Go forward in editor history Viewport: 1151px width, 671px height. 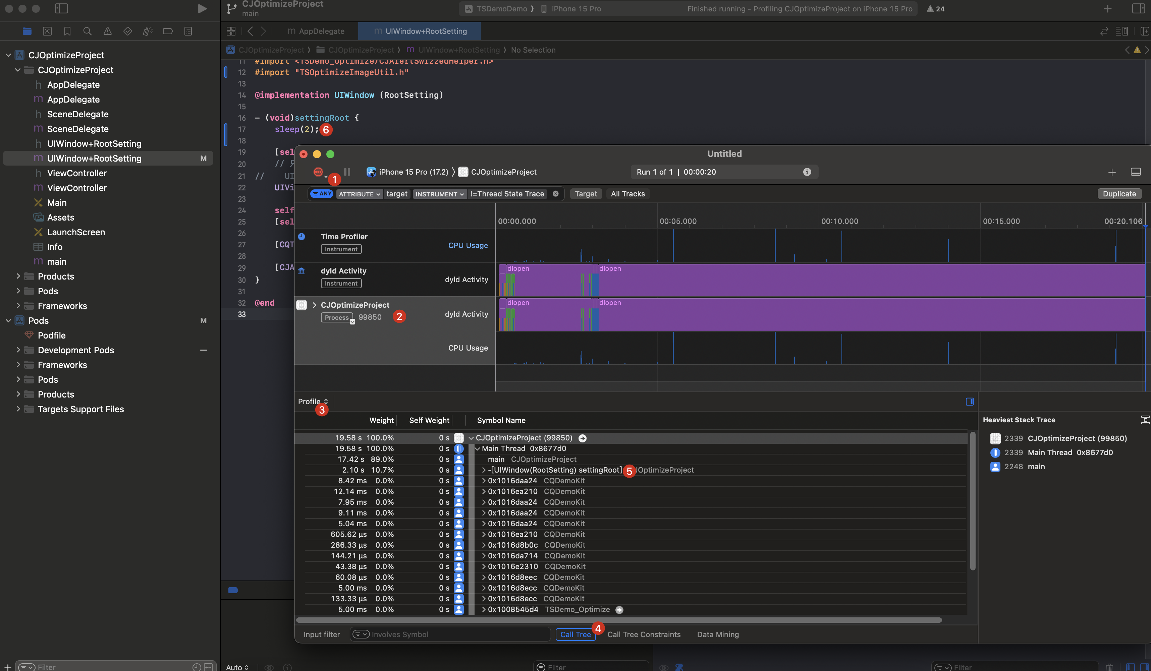263,31
